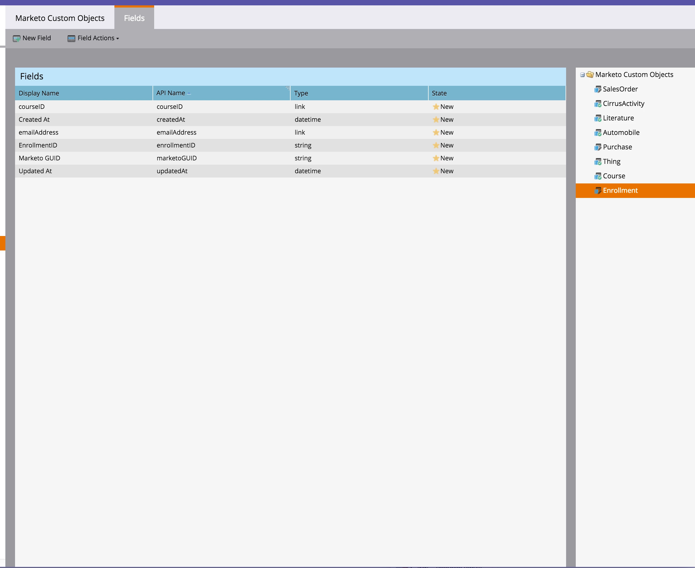Image resolution: width=695 pixels, height=568 pixels.
Task: Click the Purchase object icon
Action: (598, 147)
